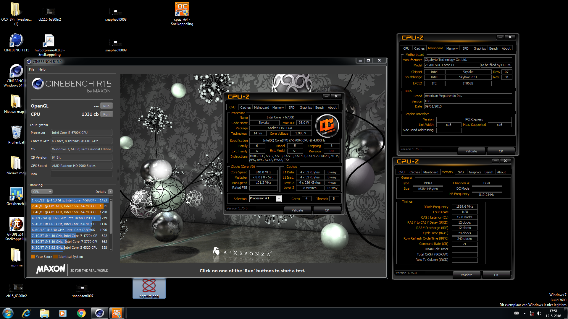The image size is (568, 319).
Task: Show hidden system tray icons
Action: pyautogui.click(x=525, y=313)
